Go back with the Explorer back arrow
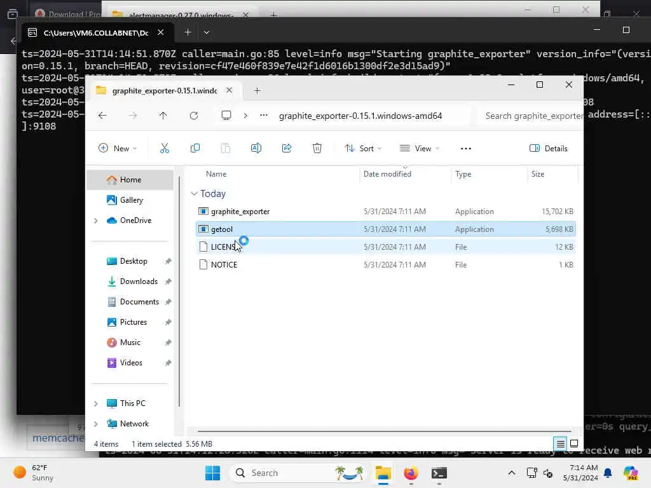The width and height of the screenshot is (651, 488). point(102,116)
